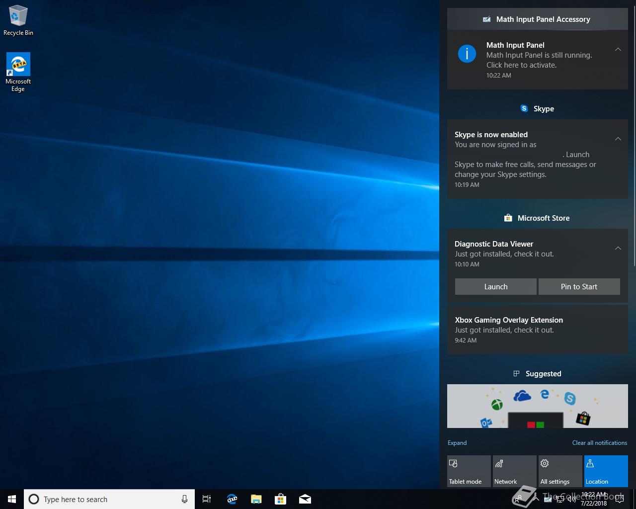
Task: Click the Suggested group header text
Action: click(544, 374)
